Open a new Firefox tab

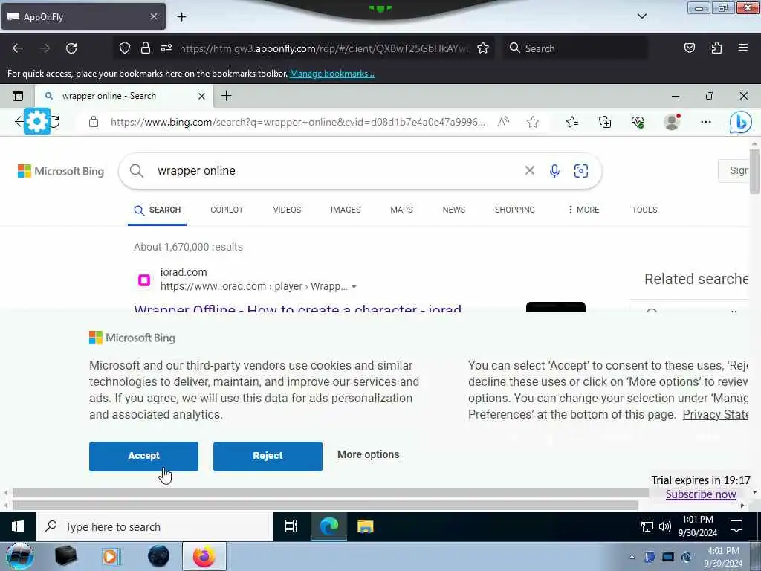point(181,17)
